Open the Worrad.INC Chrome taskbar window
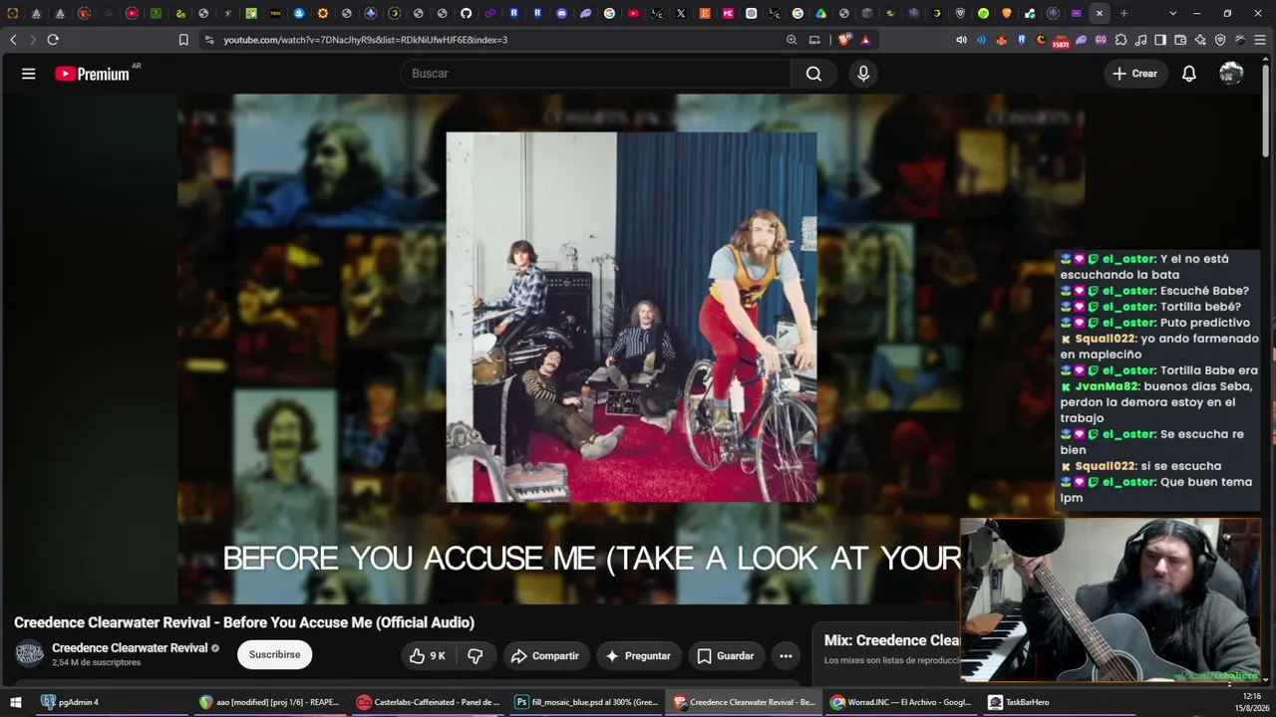The height and width of the screenshot is (717, 1276). (x=901, y=702)
